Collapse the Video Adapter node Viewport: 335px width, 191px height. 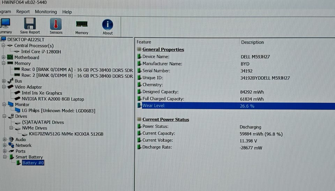tap(4, 87)
